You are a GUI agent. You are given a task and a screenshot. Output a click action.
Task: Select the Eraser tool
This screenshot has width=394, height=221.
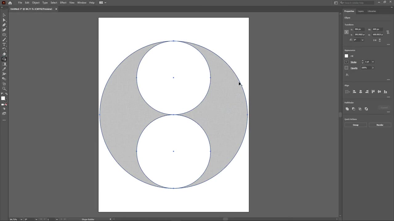pos(4,54)
